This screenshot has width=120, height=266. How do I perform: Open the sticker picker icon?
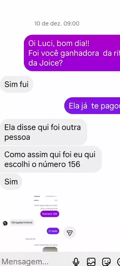click(106, 262)
